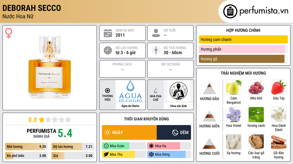Click the Hoa Dành Dành gardenia image
The height and width of the screenshot is (164, 293).
click(x=279, y=114)
